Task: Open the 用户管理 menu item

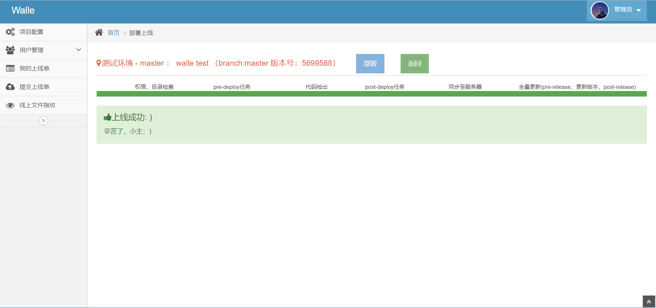Action: tap(43, 50)
